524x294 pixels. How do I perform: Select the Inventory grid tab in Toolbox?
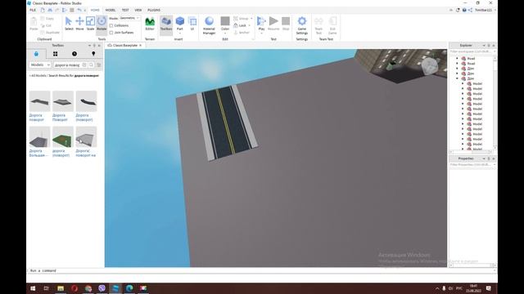(55, 54)
